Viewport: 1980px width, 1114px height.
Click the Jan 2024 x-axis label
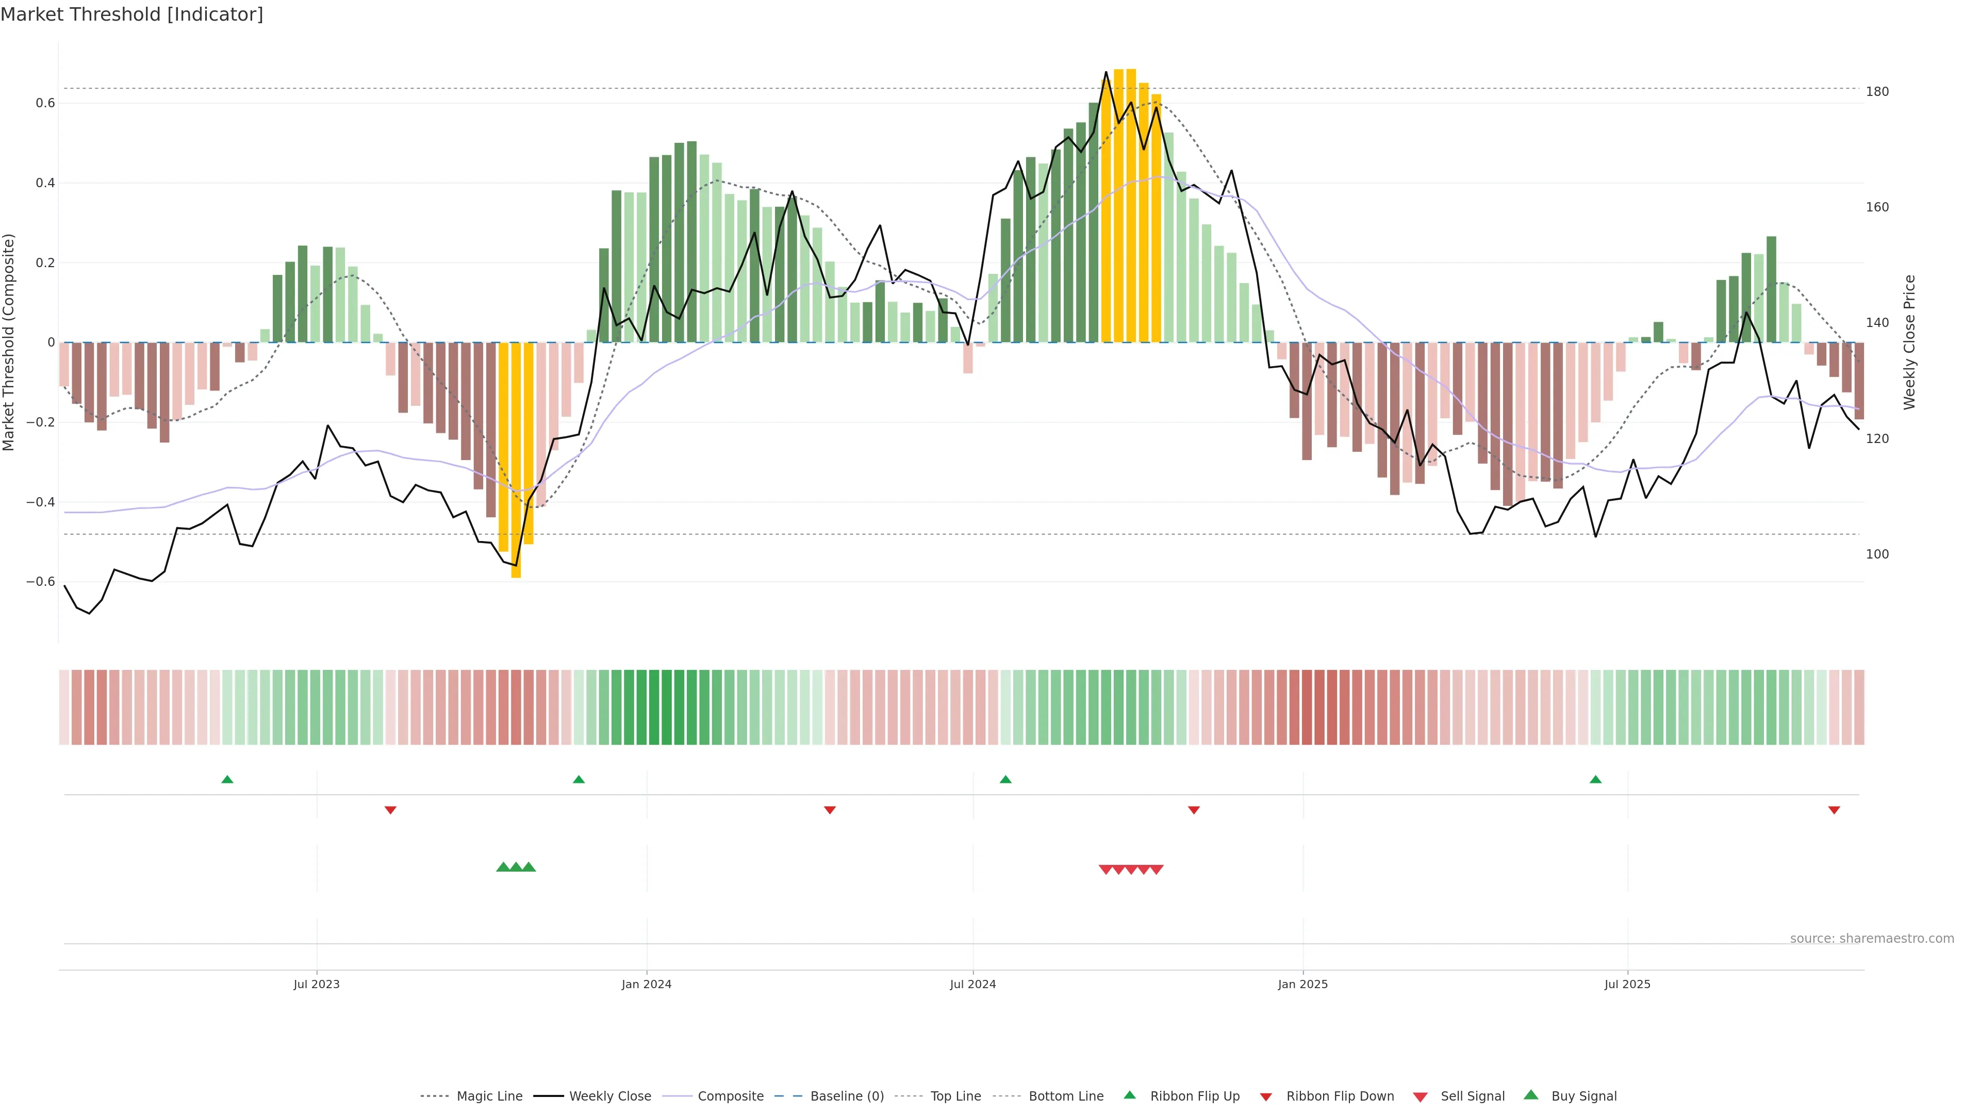tap(647, 984)
